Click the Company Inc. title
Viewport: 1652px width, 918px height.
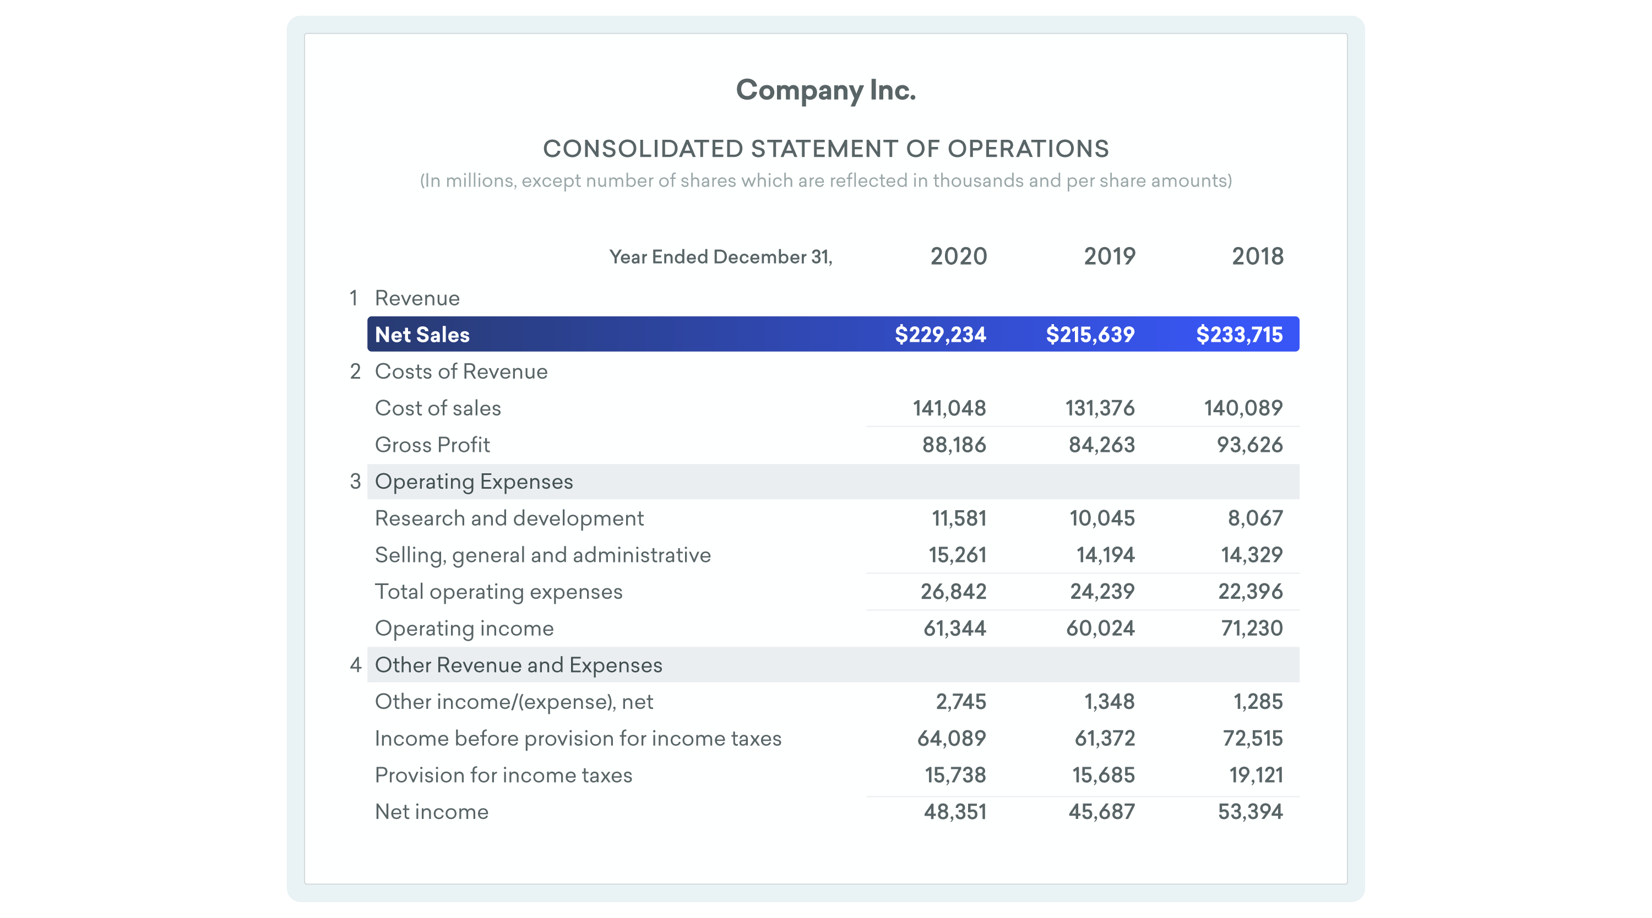(x=826, y=90)
